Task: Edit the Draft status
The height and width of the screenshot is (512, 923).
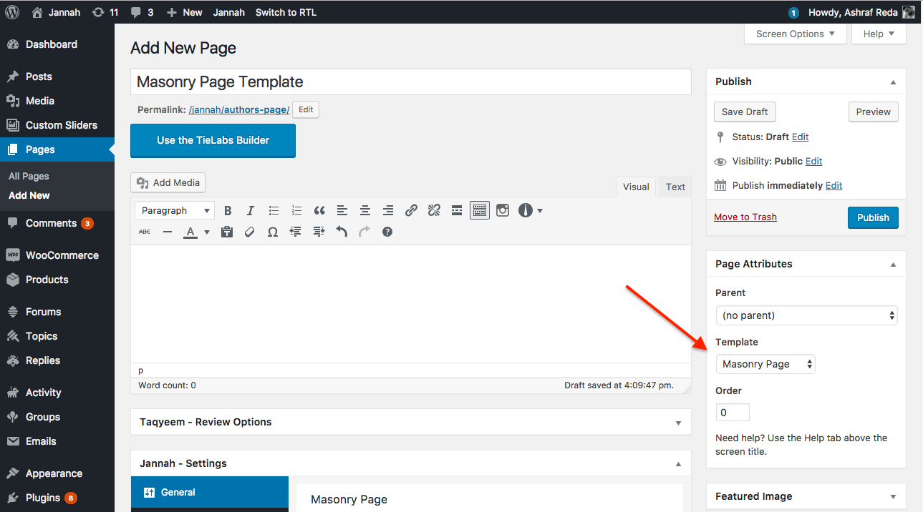Action: click(x=800, y=137)
